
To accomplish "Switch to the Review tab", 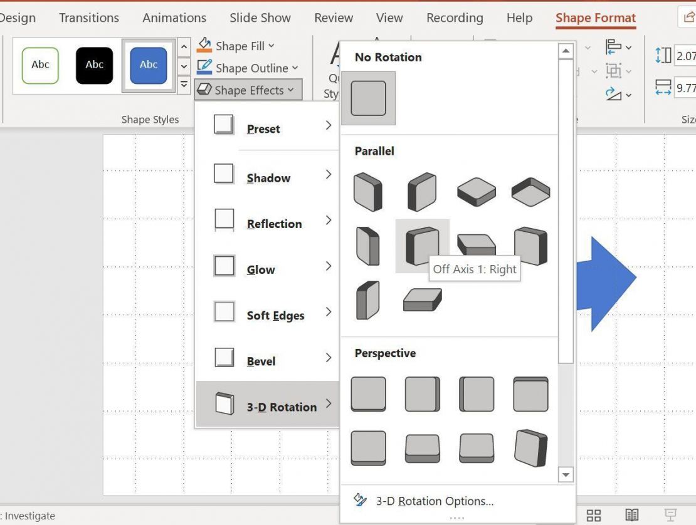I will (333, 18).
